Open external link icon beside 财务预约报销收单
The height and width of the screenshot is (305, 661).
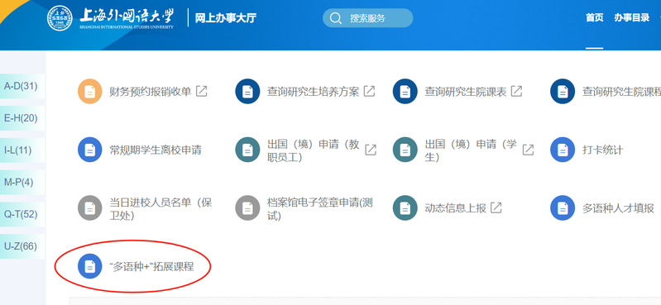coord(202,91)
